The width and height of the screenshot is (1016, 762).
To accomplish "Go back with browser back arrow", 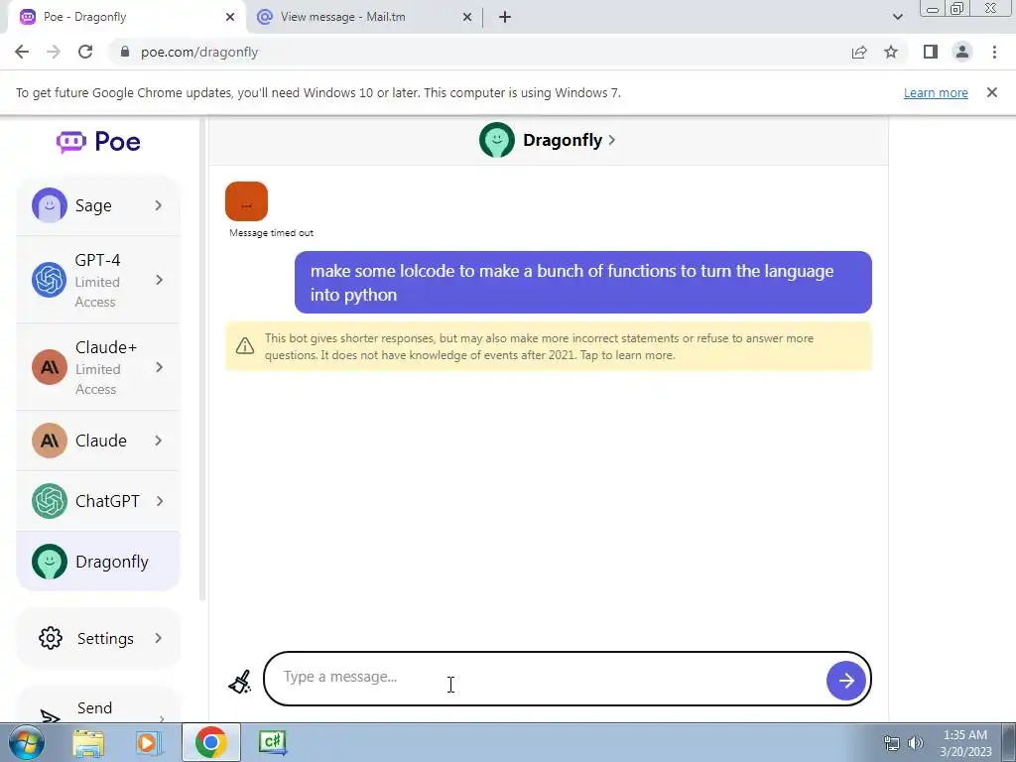I will click(22, 52).
